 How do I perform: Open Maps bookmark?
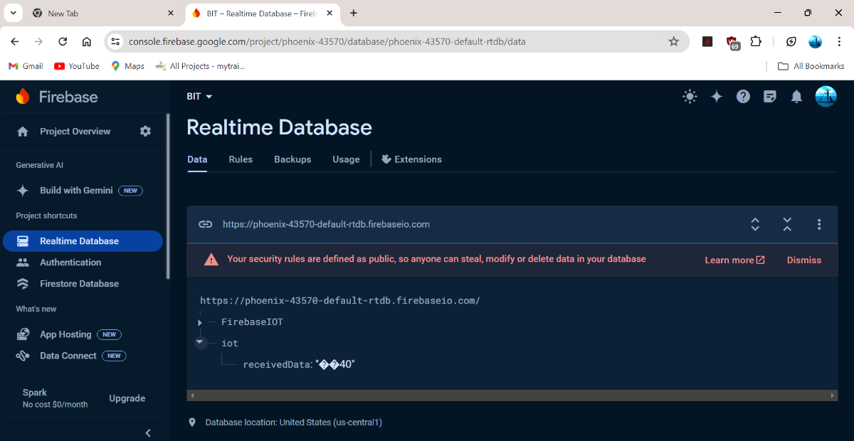(x=127, y=66)
